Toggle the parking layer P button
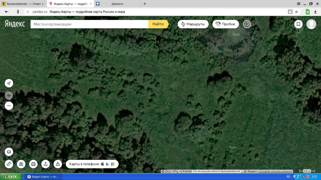Image resolution: width=321 pixels, height=180 pixels. click(x=247, y=24)
